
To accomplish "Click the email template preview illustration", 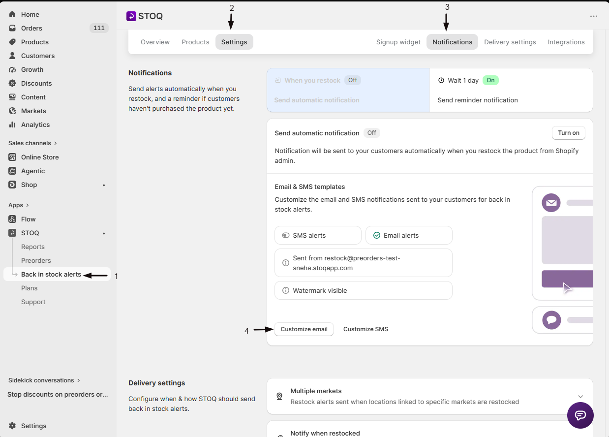I will tap(563, 243).
